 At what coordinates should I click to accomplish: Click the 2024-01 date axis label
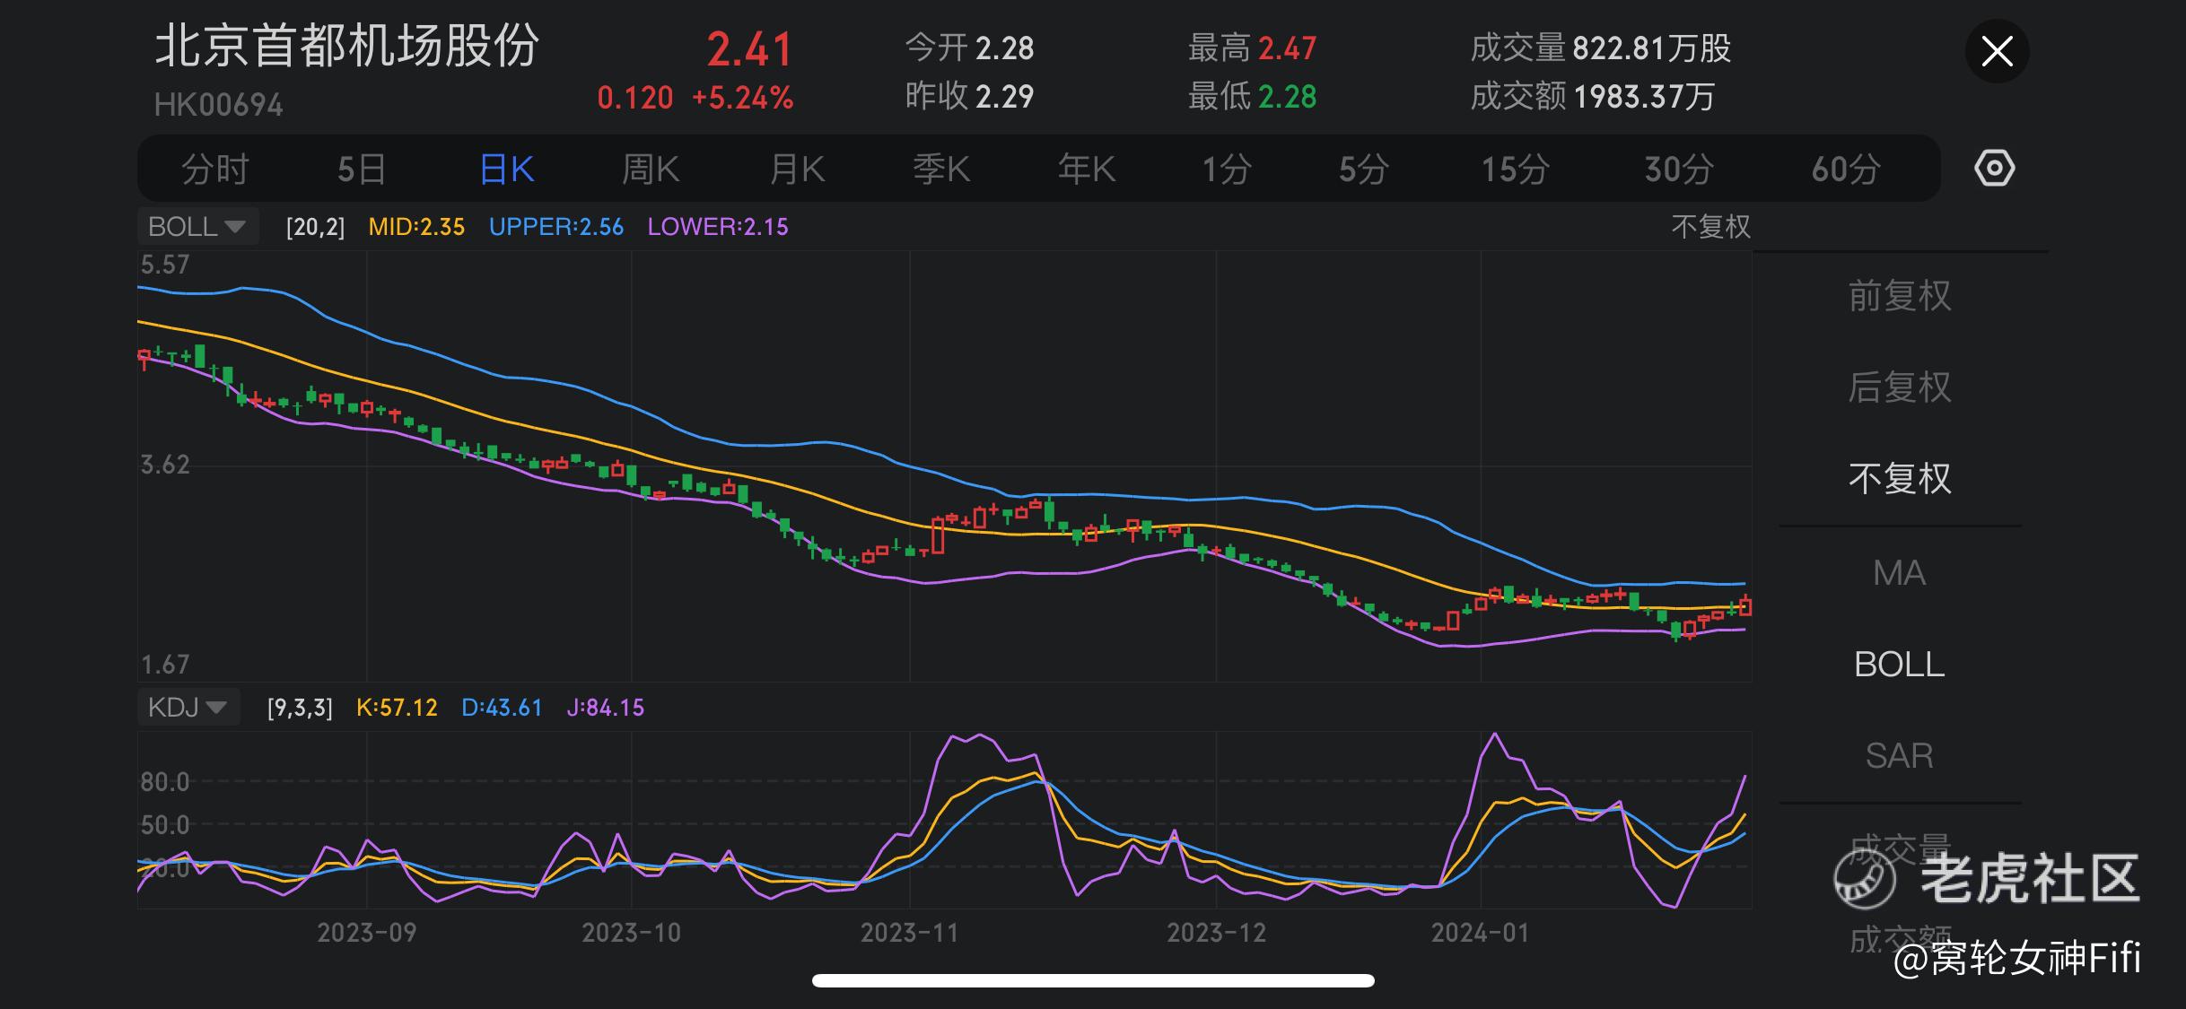1481,933
